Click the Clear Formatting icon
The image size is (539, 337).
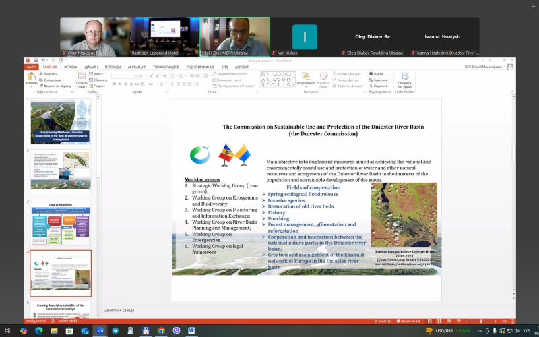click(x=164, y=76)
